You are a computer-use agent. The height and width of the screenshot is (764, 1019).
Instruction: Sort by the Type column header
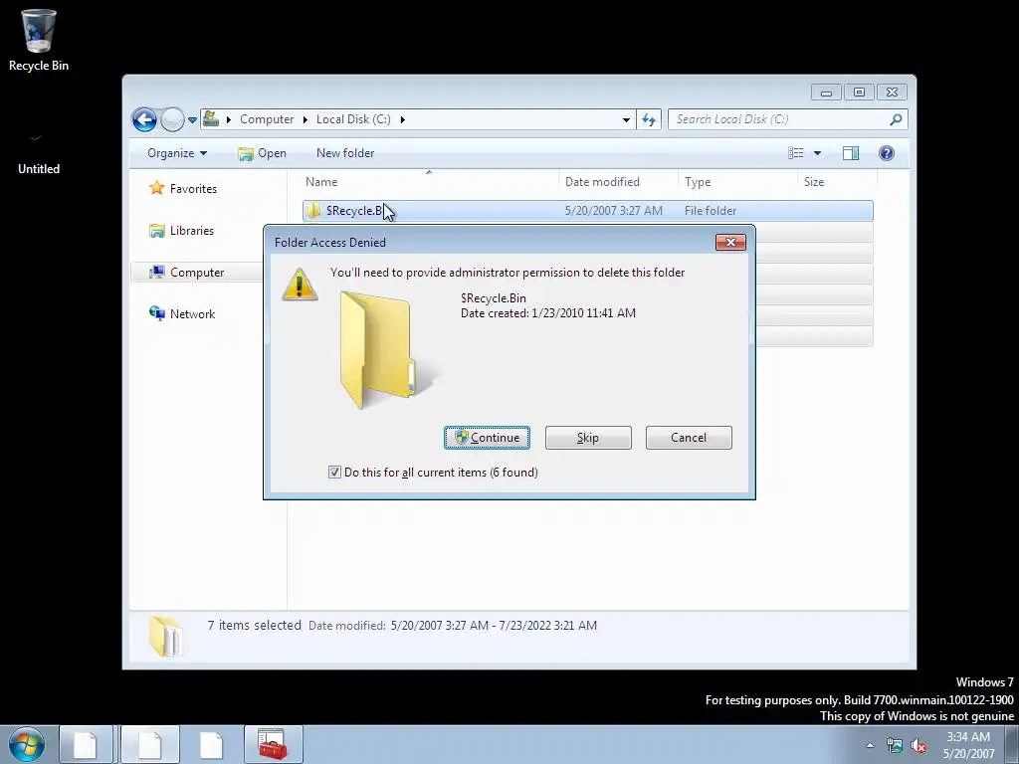[x=737, y=182]
